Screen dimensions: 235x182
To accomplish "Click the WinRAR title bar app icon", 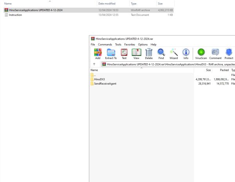I will 93,39.
